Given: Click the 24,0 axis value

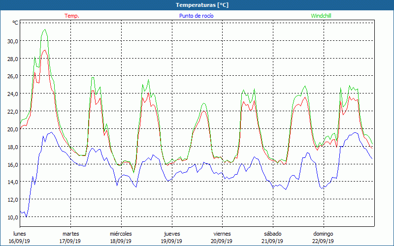Looking at the screenshot, I should pos(13,94).
